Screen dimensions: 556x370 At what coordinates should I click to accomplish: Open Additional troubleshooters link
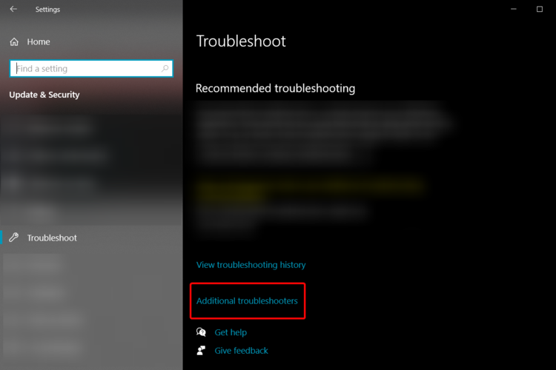click(247, 301)
